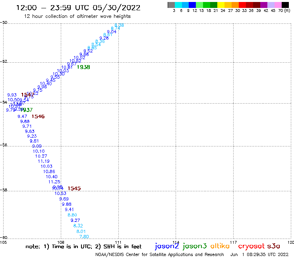Click the wave height value 9.93
Screen dimensions: 294x258
12,95
